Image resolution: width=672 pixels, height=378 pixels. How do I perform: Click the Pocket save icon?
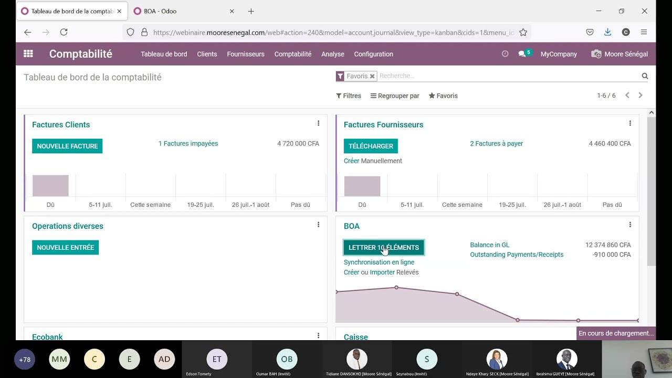(590, 32)
